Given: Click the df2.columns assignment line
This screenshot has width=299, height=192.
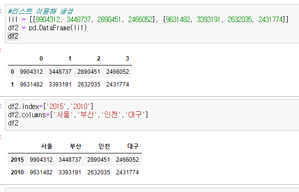Looking at the screenshot, I should coord(78,115).
